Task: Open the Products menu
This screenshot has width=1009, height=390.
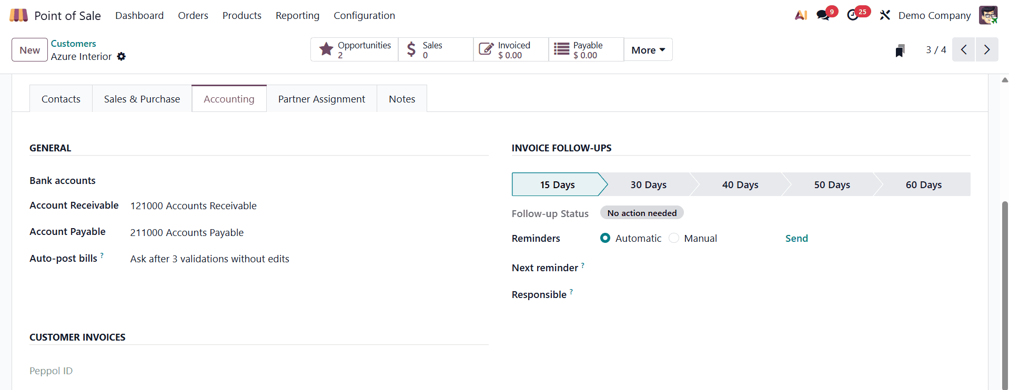Action: click(242, 15)
